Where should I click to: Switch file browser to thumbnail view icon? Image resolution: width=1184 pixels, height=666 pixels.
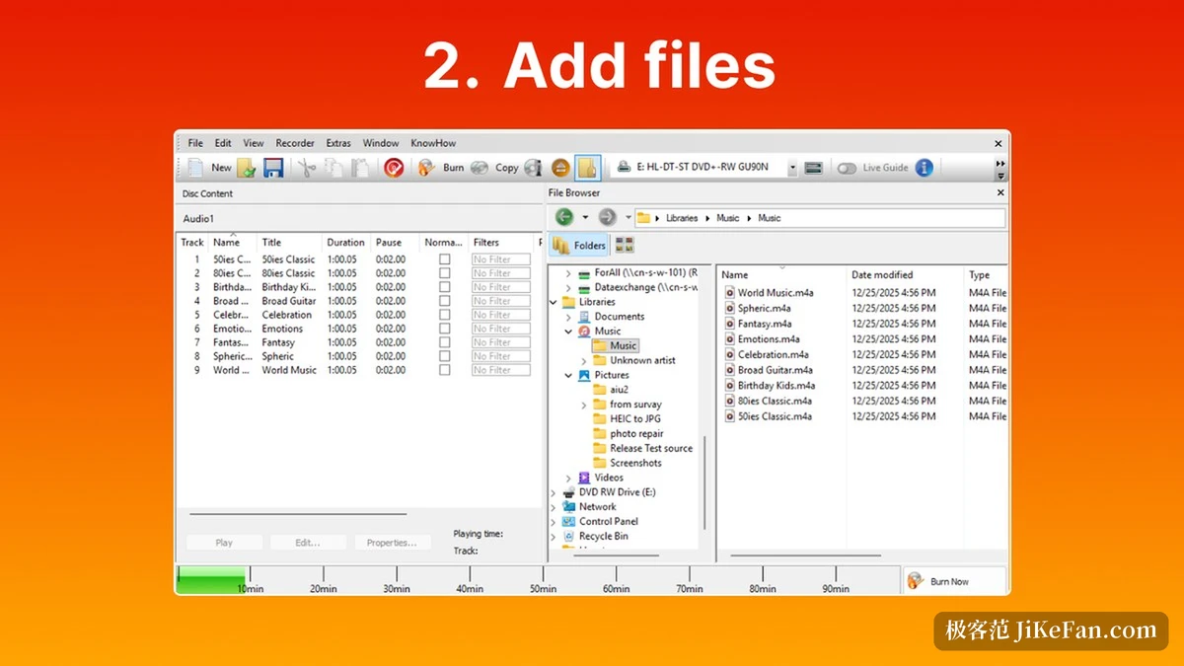pyautogui.click(x=625, y=245)
